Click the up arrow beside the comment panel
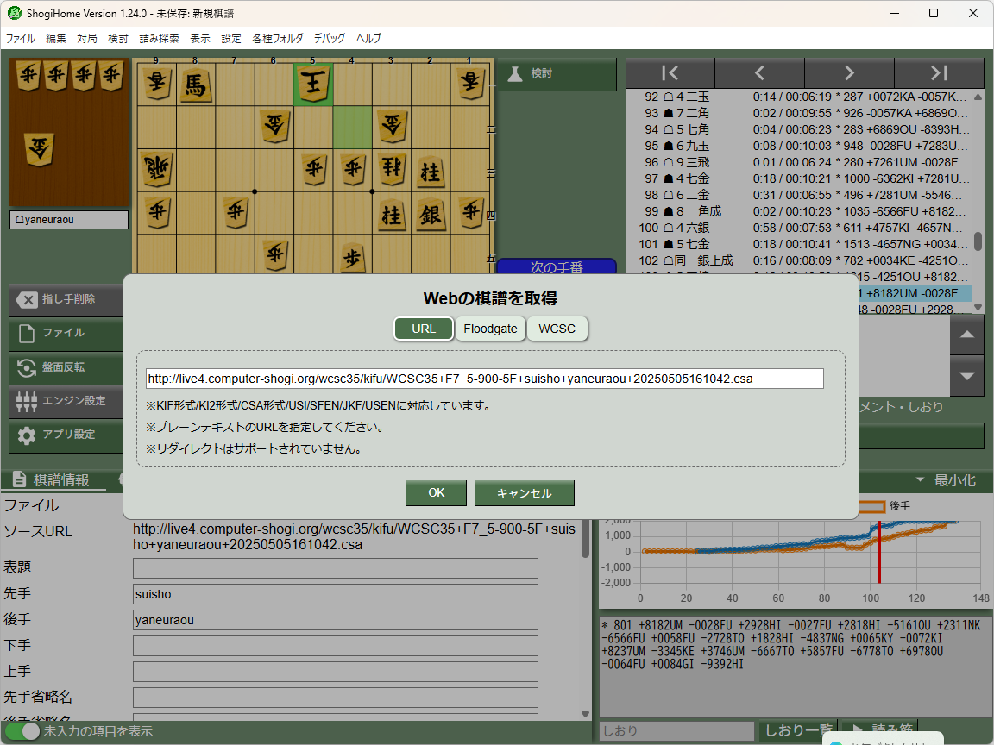994x745 pixels. coord(966,336)
